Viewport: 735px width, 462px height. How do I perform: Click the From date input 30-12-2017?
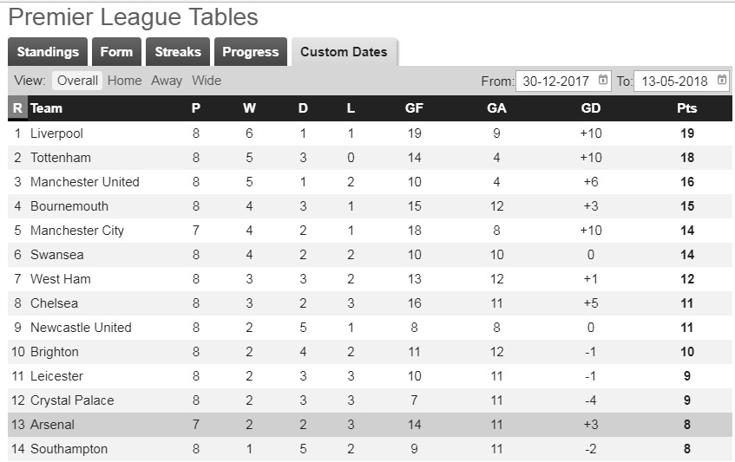tap(556, 81)
